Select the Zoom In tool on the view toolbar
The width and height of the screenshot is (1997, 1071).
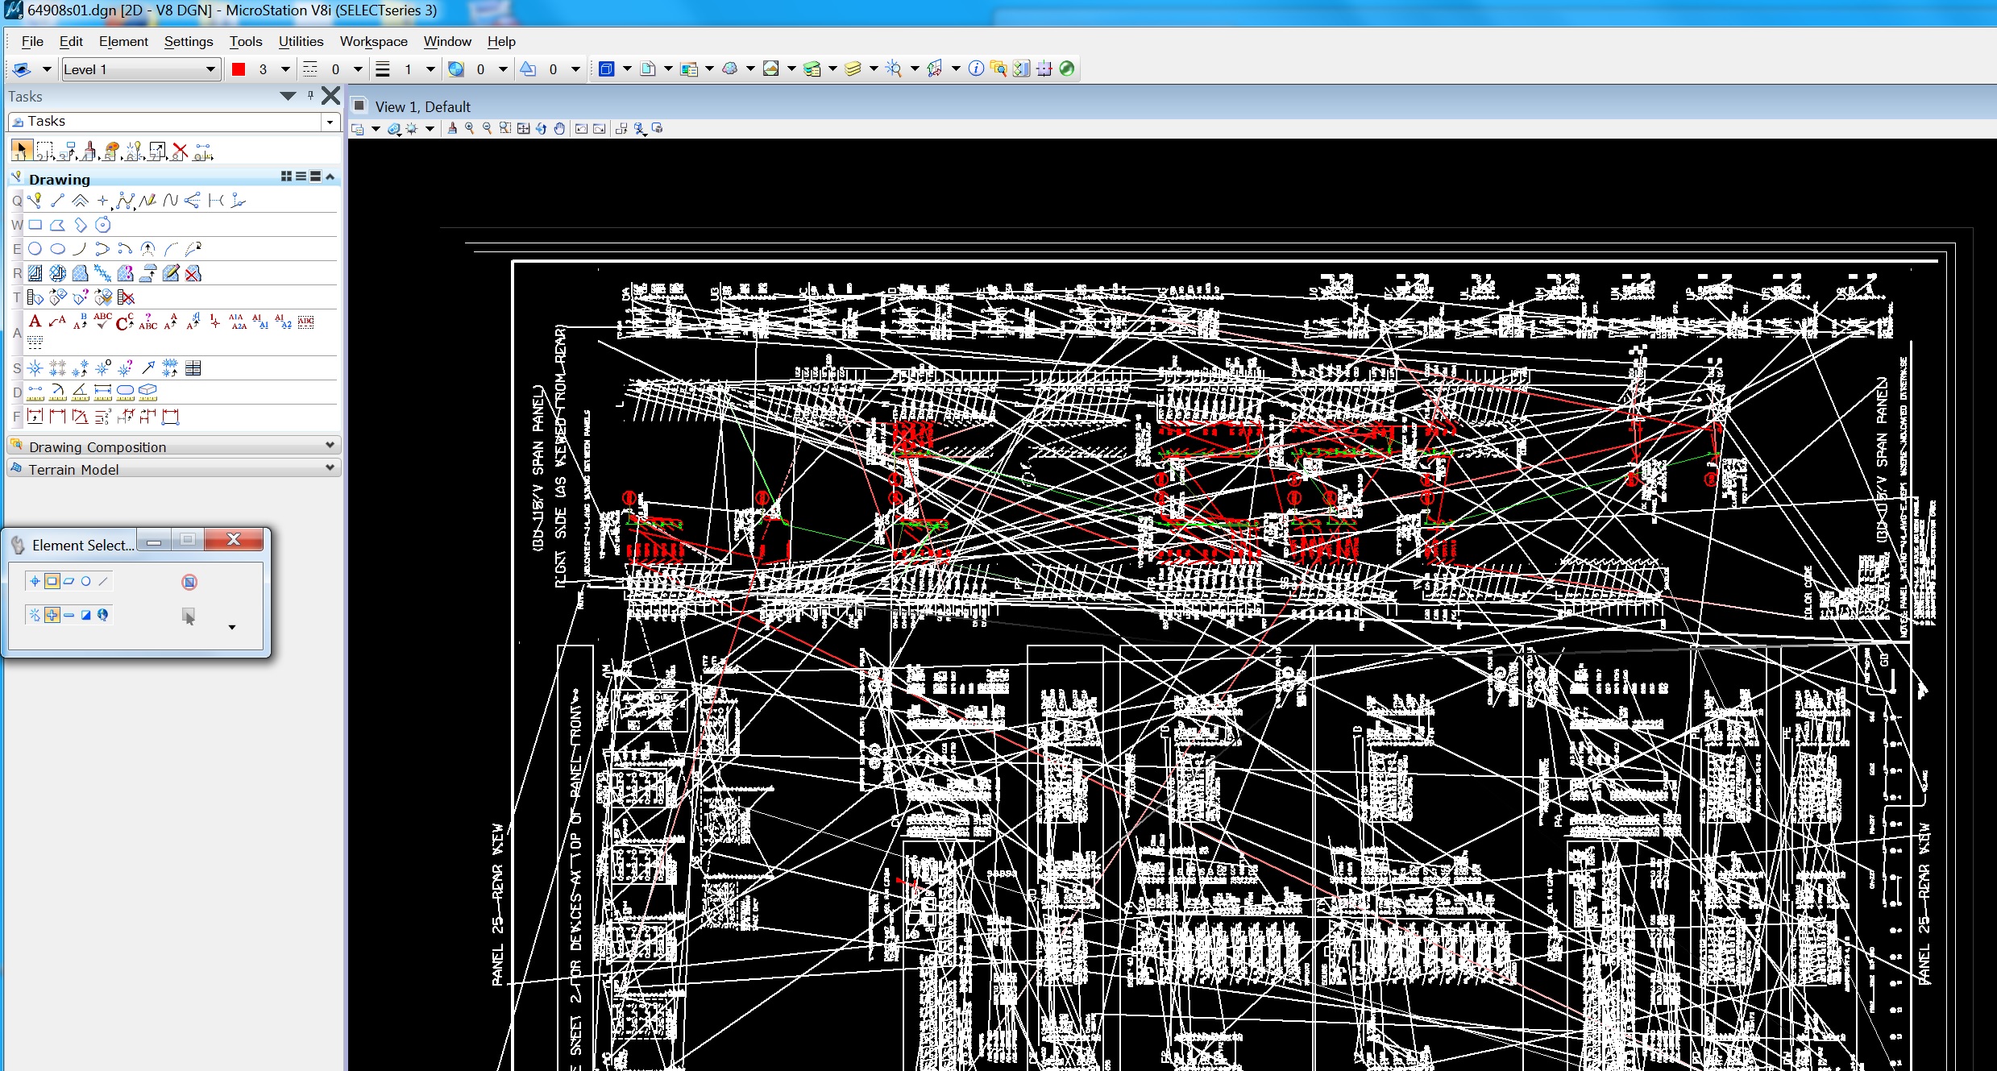pyautogui.click(x=470, y=128)
